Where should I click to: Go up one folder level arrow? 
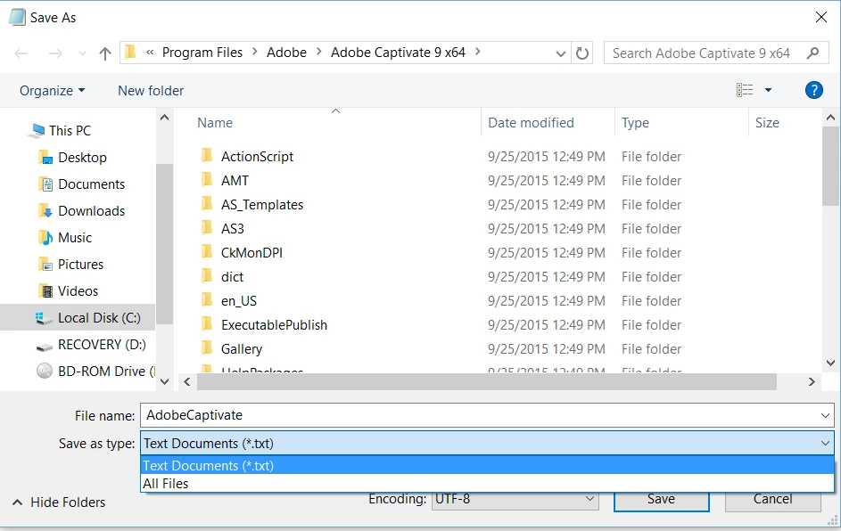coord(105,53)
